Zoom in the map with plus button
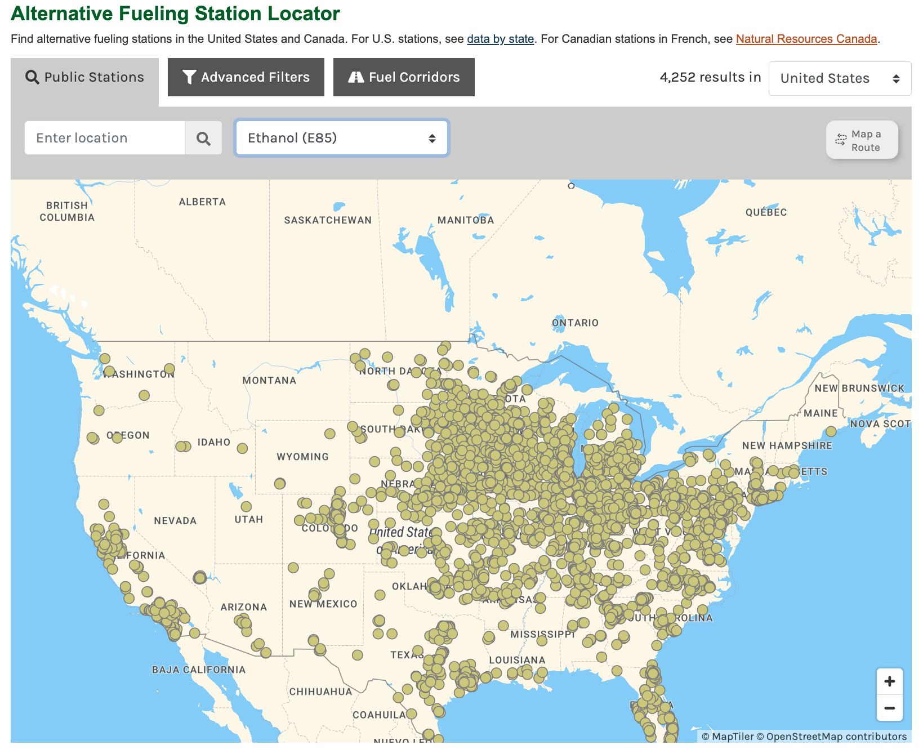The width and height of the screenshot is (923, 754). click(x=889, y=681)
